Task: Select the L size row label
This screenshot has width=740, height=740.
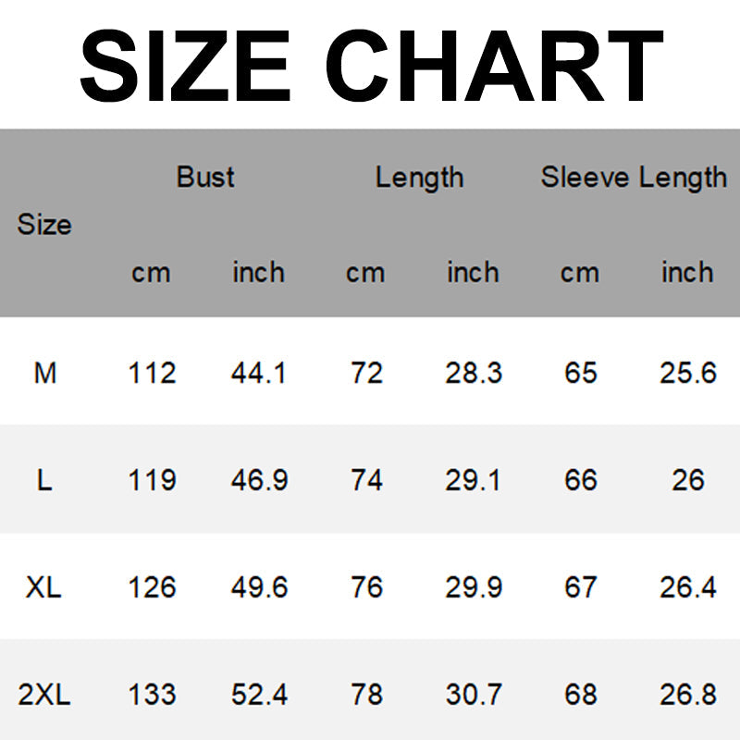Action: point(43,480)
